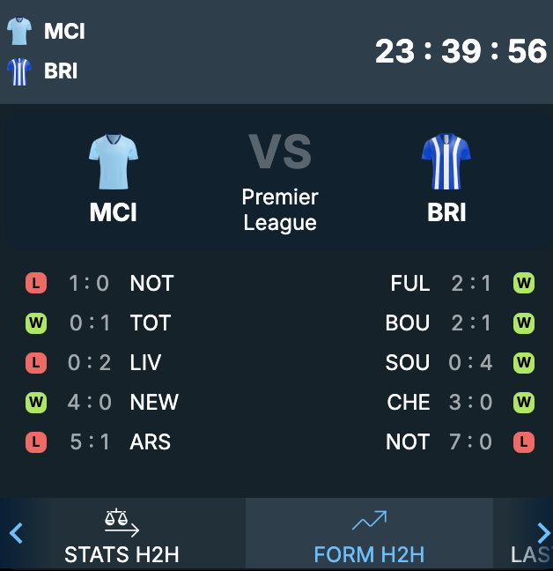Click the 23:39:56 countdown timer
Image resolution: width=553 pixels, height=571 pixels.
pyautogui.click(x=461, y=51)
